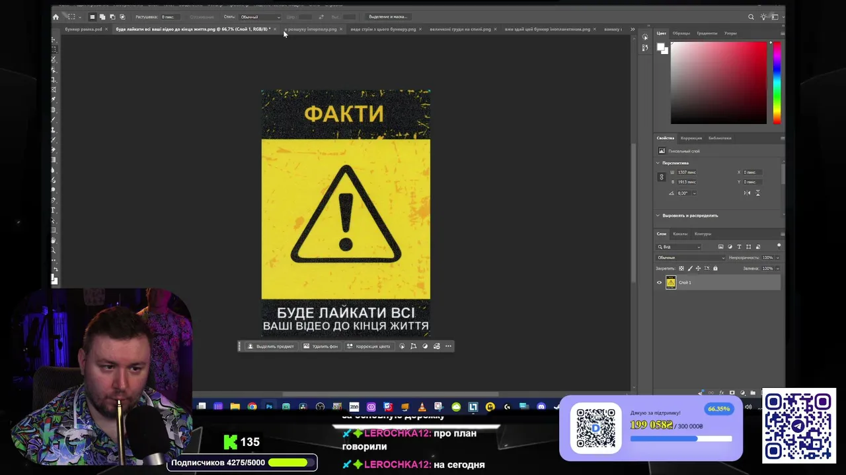Click the Выделить предмет button
Screen dimensions: 846x475
tap(270, 346)
